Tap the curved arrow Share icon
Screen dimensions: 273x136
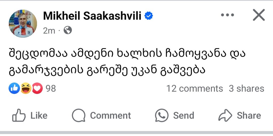coord(225,116)
